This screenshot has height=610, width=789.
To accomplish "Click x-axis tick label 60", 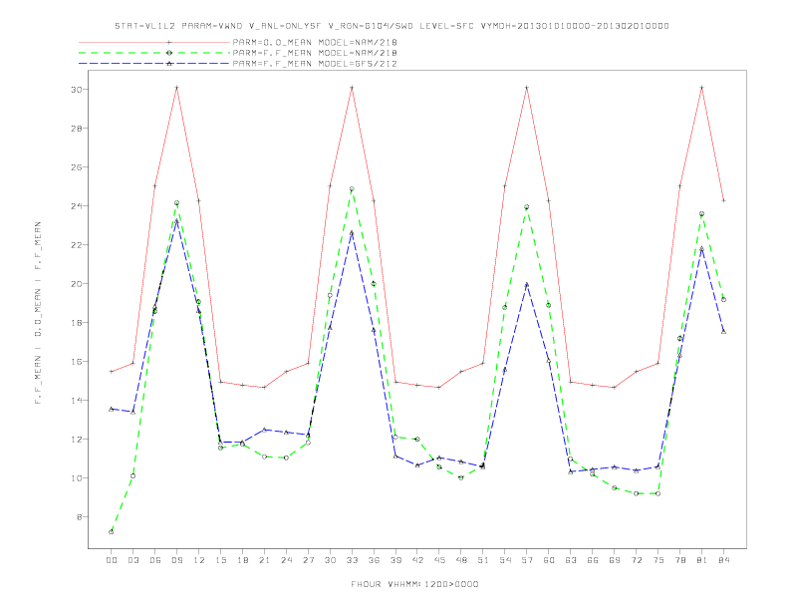I will [x=549, y=560].
